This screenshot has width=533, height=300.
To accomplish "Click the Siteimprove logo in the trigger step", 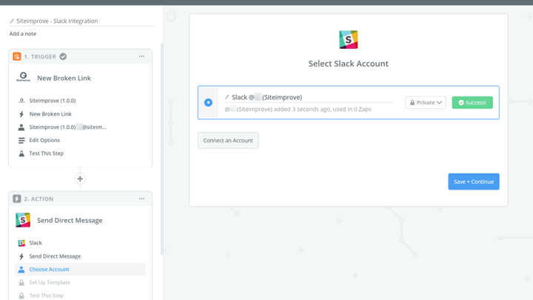I will click(x=23, y=78).
